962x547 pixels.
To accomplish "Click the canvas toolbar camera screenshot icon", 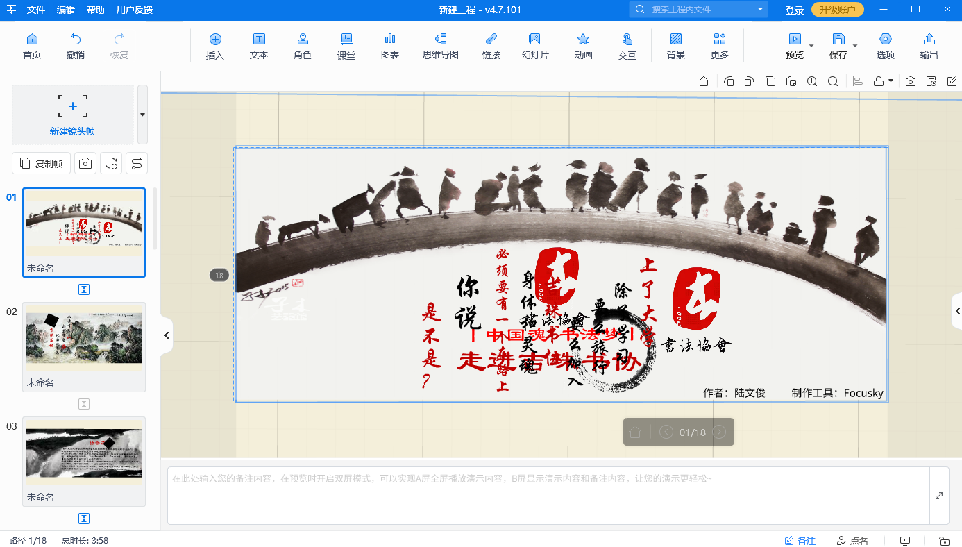I will tap(911, 81).
